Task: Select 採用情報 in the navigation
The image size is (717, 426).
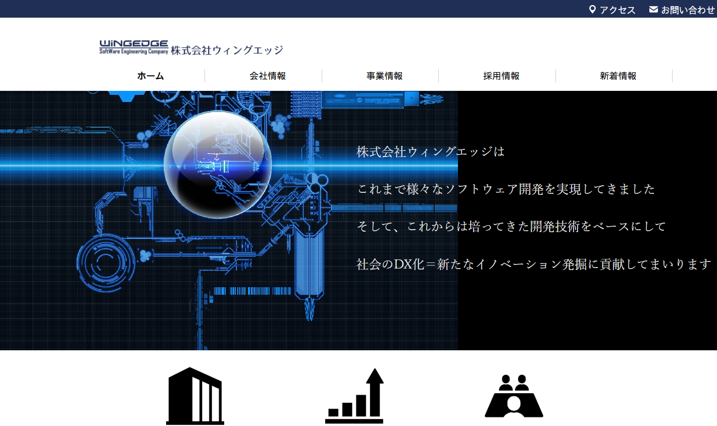Action: (501, 76)
